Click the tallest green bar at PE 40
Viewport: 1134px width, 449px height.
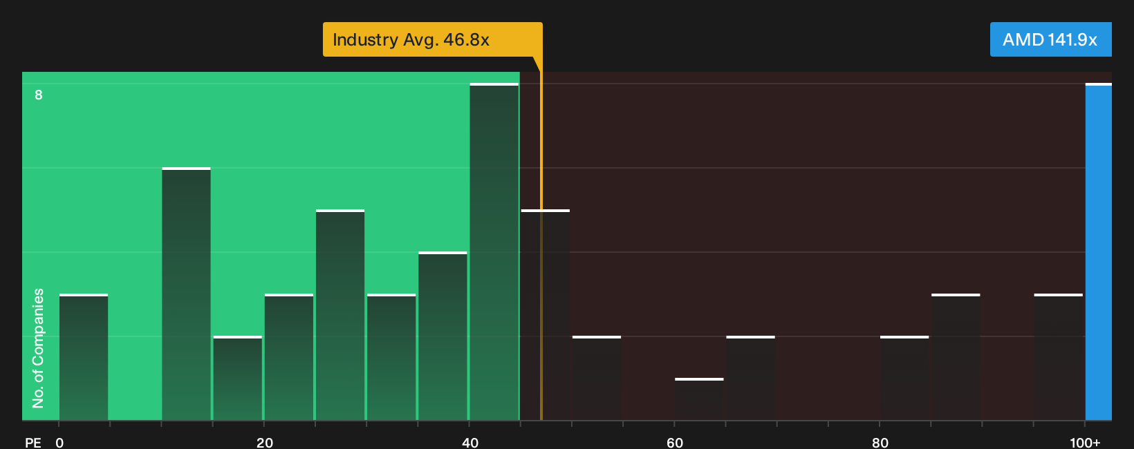(x=494, y=251)
